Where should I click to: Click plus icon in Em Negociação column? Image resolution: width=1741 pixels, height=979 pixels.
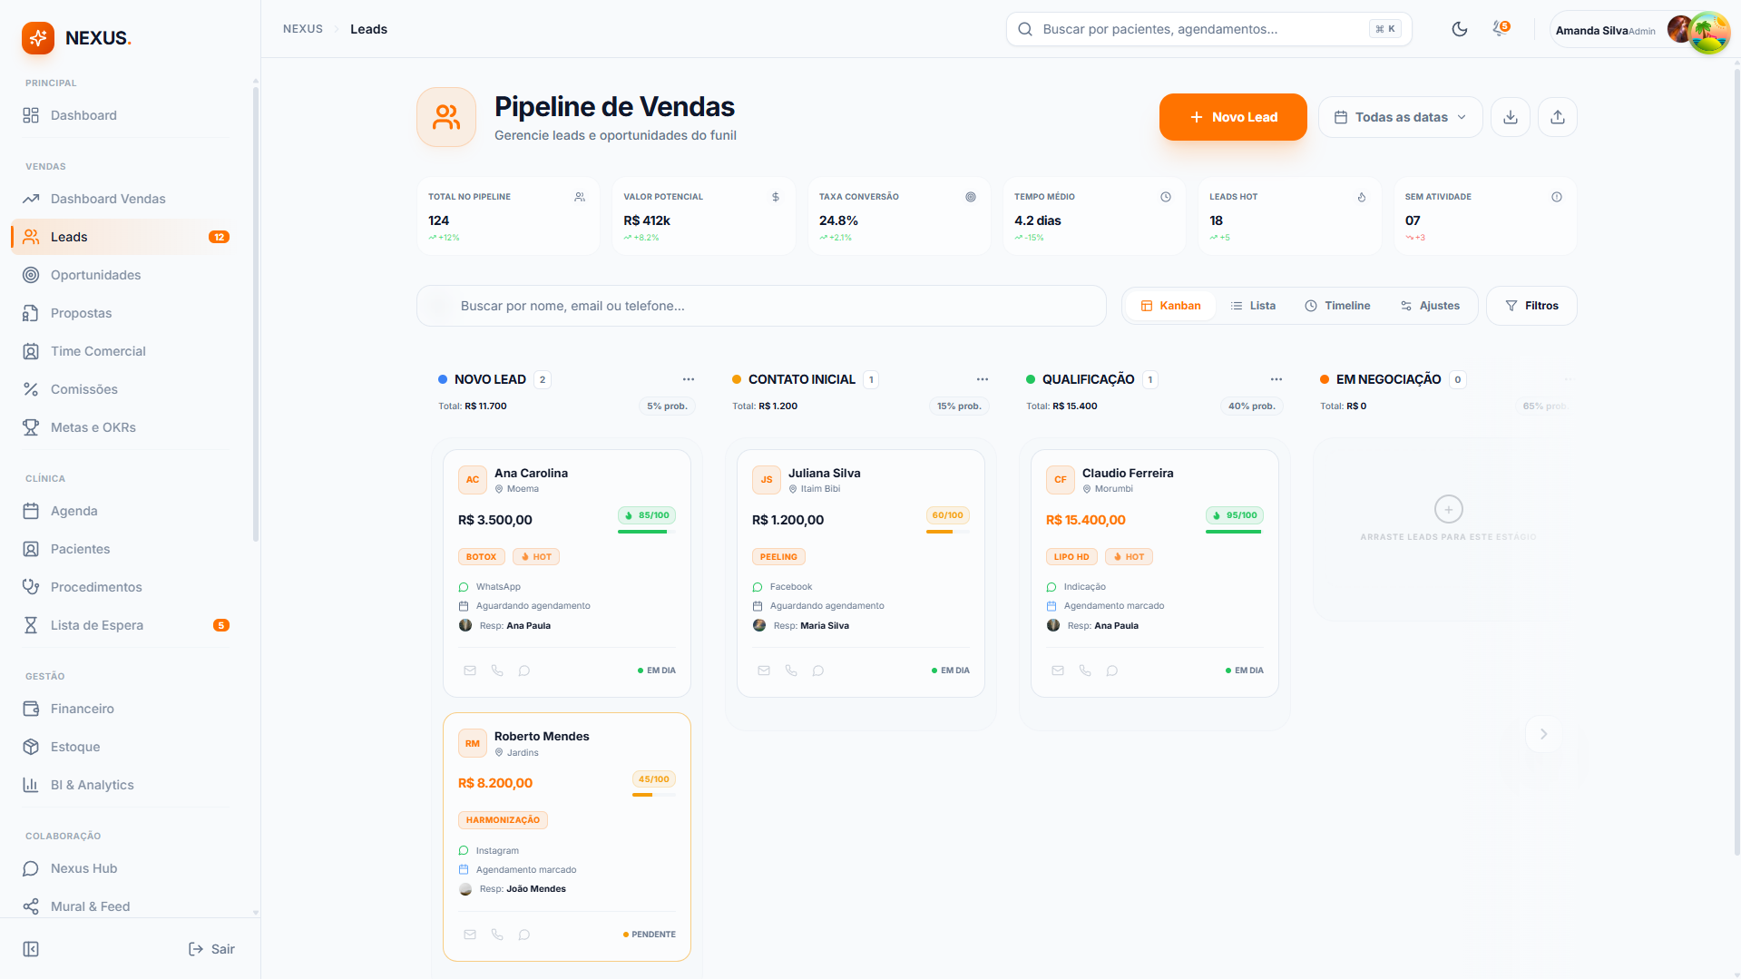click(1448, 509)
